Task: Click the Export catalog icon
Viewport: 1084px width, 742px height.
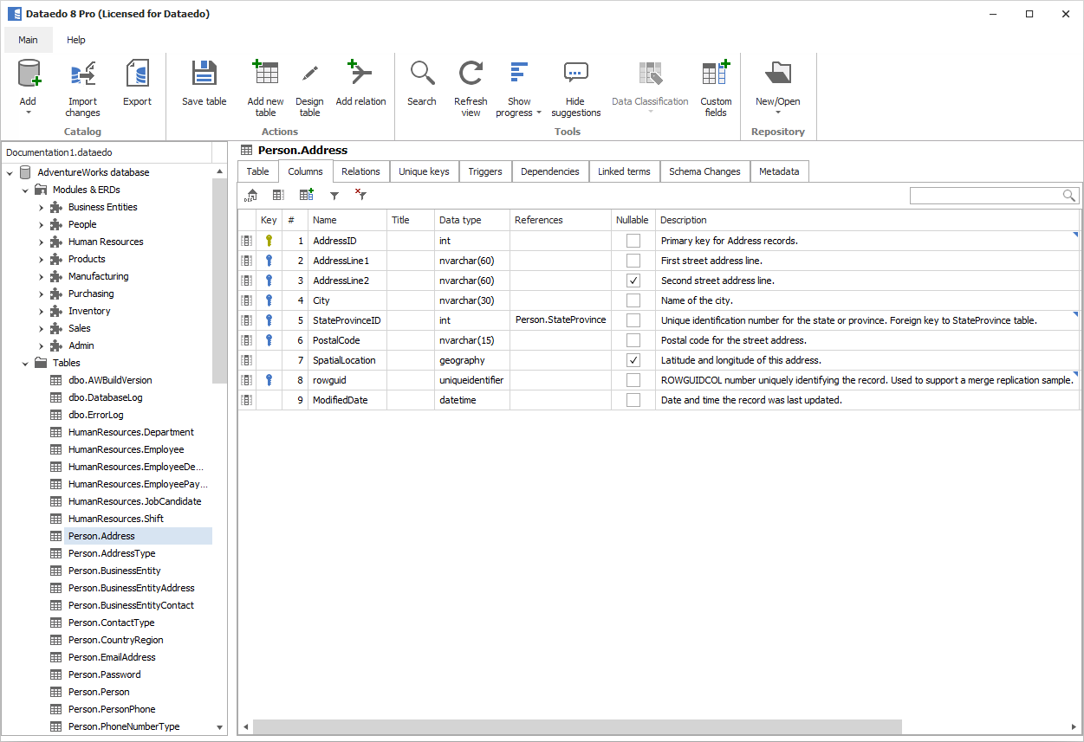Action: (137, 75)
